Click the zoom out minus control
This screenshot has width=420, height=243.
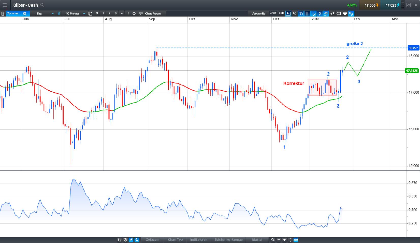pyautogui.click(x=279, y=240)
